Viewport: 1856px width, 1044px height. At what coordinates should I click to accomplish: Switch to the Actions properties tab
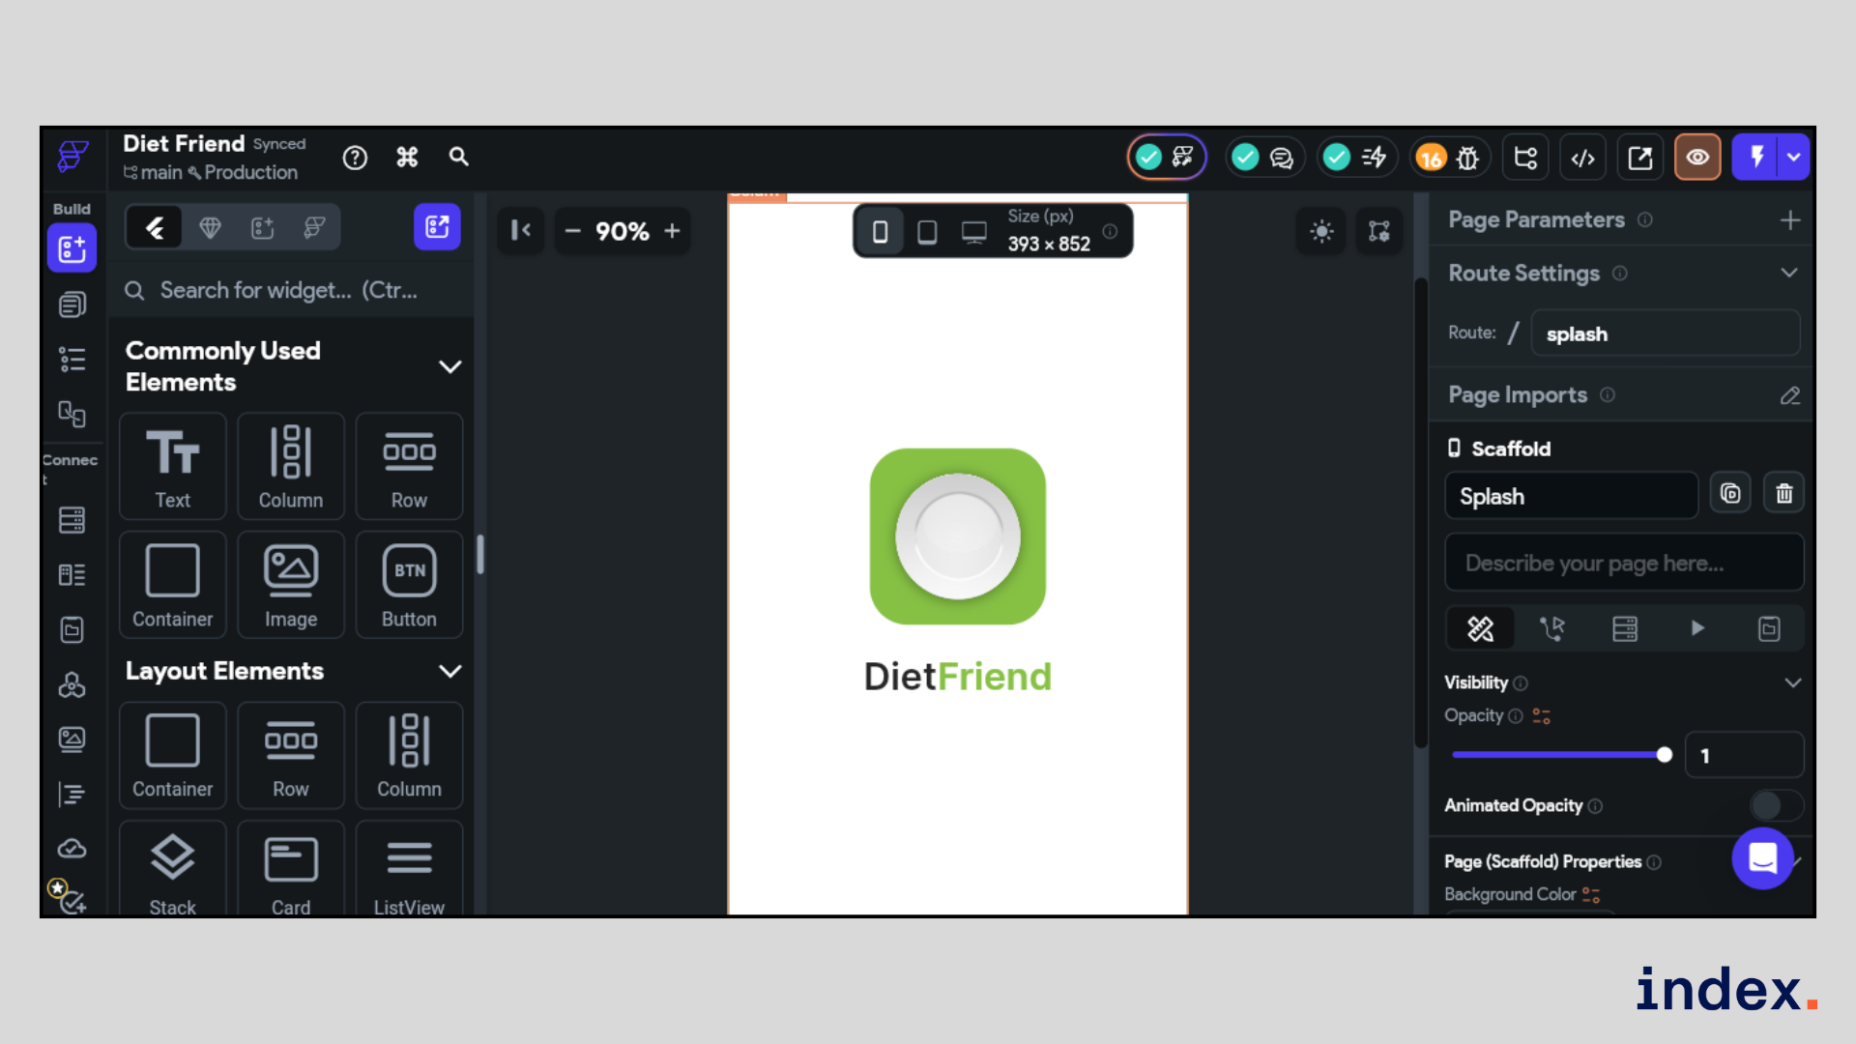point(1552,629)
